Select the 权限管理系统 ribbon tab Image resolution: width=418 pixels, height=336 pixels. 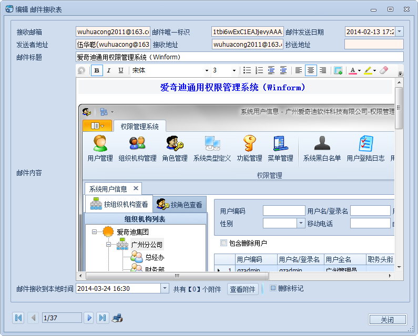coord(140,126)
